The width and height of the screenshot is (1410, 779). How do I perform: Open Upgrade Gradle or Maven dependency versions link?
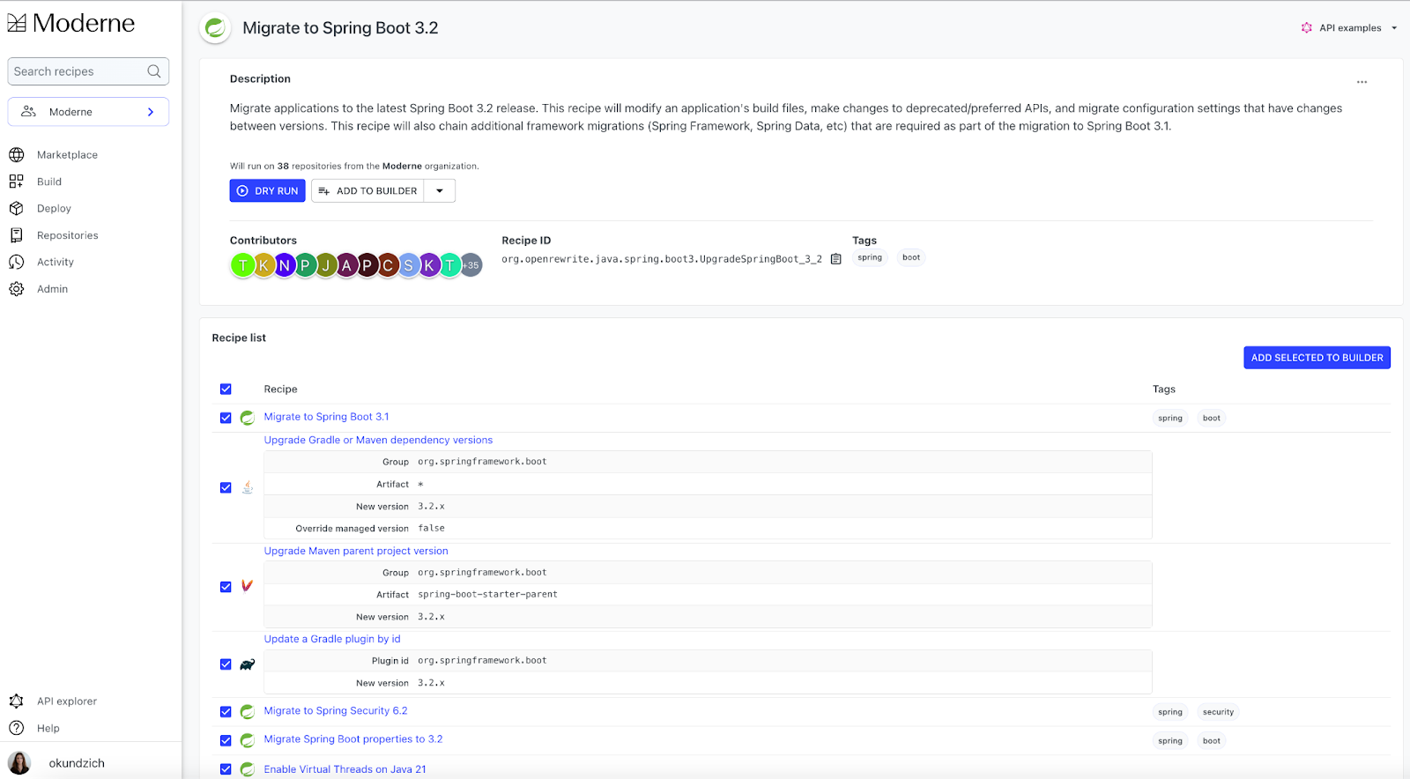click(378, 440)
